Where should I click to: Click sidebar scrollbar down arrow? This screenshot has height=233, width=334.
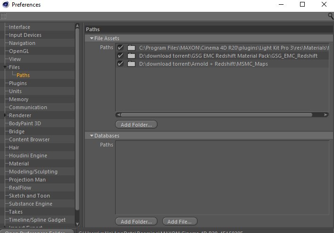coord(77,224)
